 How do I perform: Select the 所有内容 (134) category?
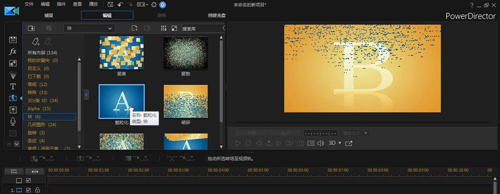(x=42, y=52)
